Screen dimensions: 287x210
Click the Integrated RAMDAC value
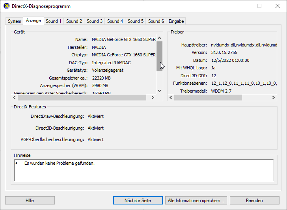111,63
